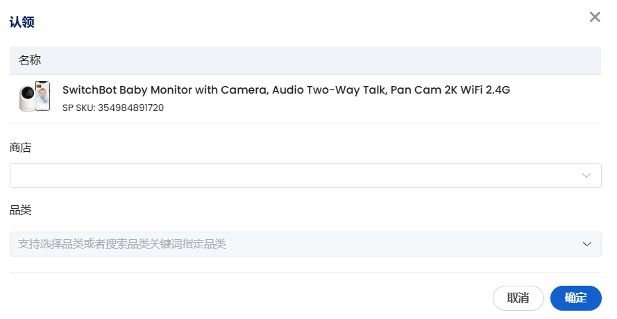Image resolution: width=617 pixels, height=319 pixels.
Task: Click the 品类 field label
Action: [21, 209]
